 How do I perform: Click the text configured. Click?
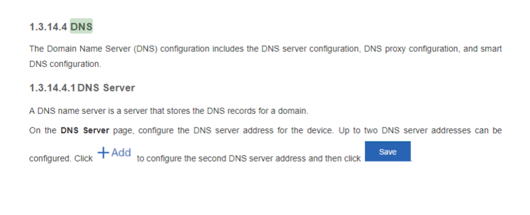[61, 159]
